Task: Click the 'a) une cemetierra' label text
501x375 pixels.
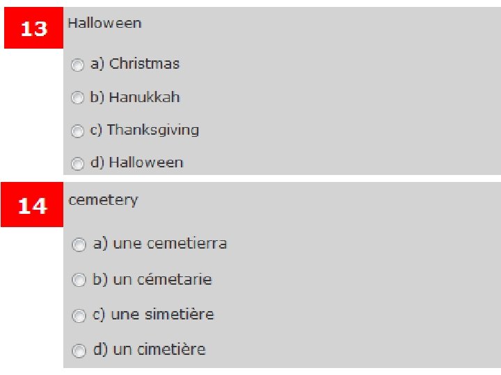Action: (x=160, y=244)
